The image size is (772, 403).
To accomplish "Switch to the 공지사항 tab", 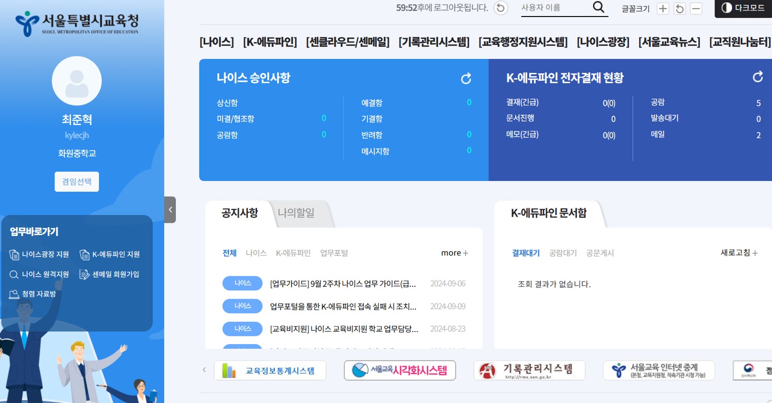I will 240,213.
